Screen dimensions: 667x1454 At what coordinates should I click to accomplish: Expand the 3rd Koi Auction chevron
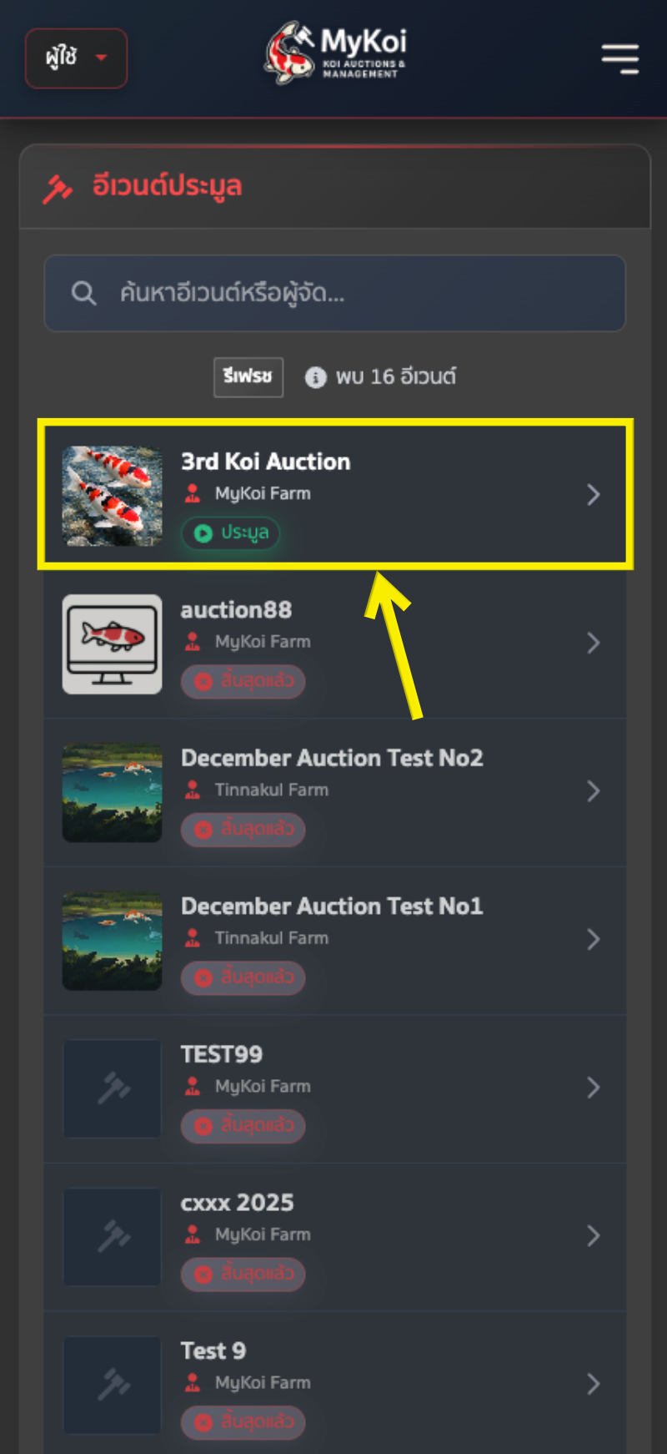(593, 495)
